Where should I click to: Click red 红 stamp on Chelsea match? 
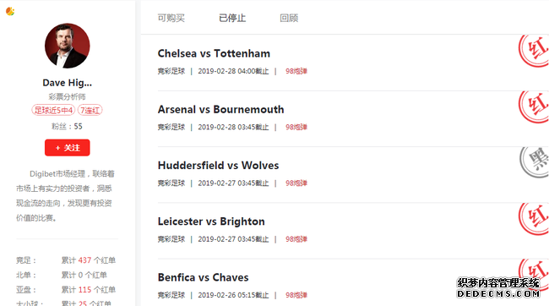coord(534,51)
